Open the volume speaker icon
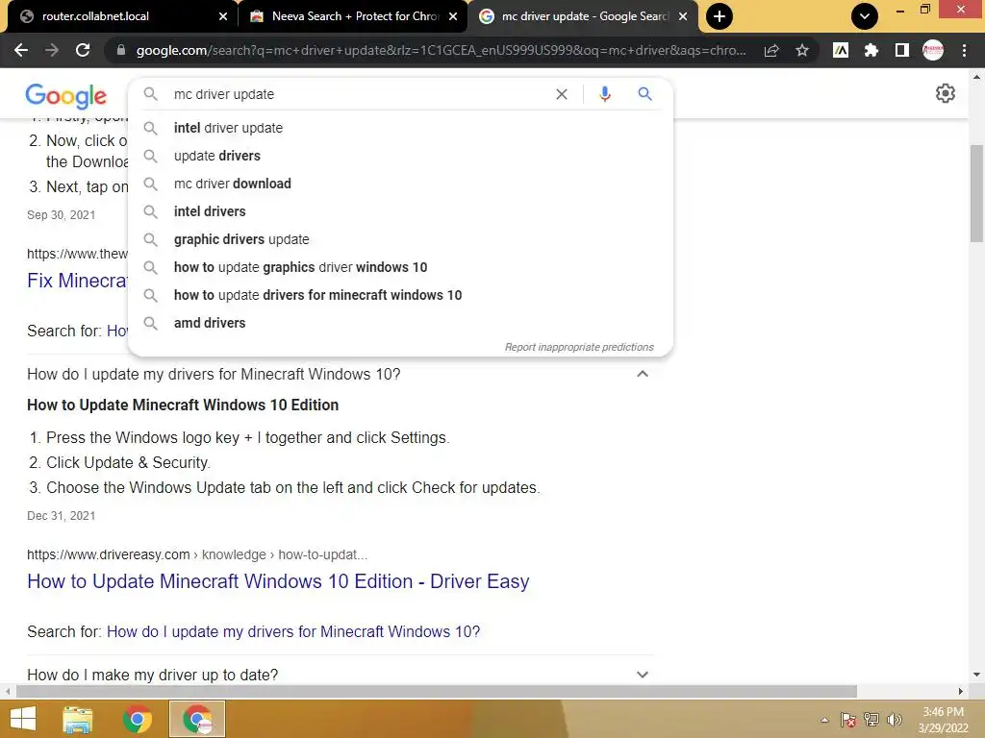985x738 pixels. tap(894, 720)
